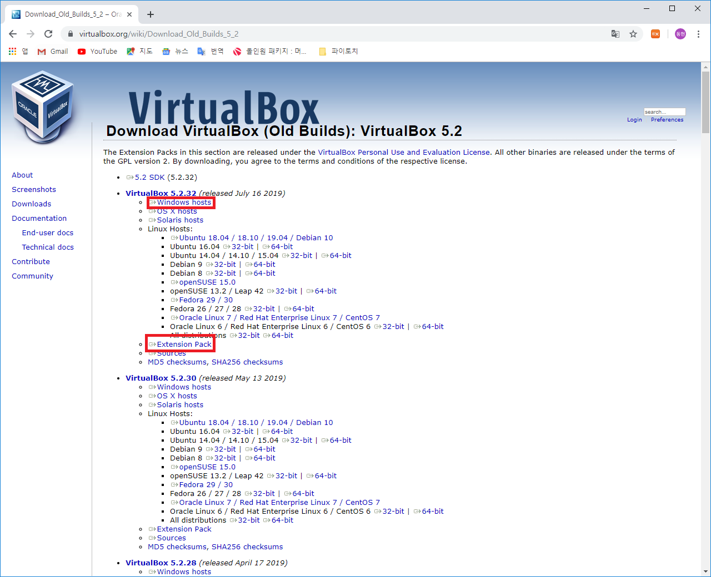Close the Download_Old_Builds_5_2 tab
Image resolution: width=711 pixels, height=577 pixels.
pyautogui.click(x=130, y=14)
